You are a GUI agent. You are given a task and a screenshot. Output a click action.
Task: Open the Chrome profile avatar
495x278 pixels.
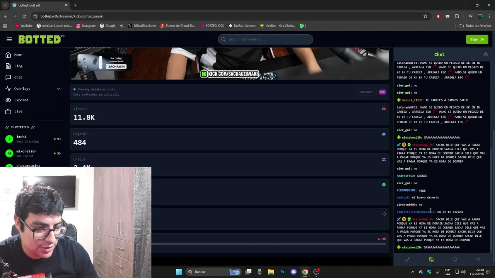coord(480,16)
